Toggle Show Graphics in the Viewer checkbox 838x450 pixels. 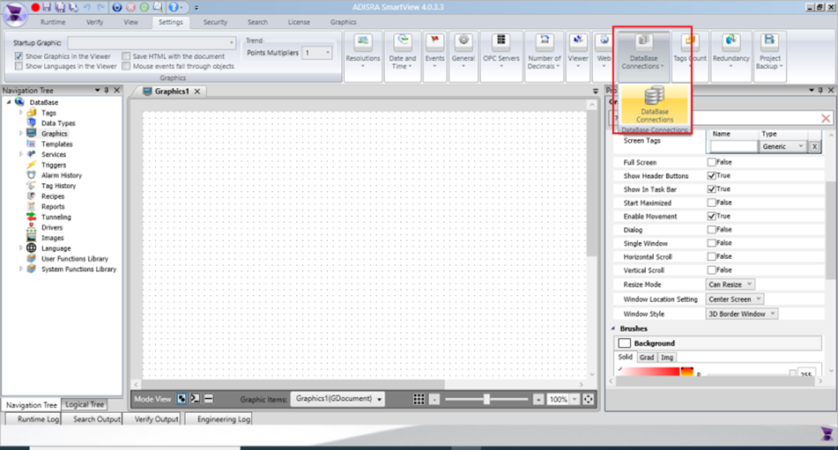19,56
